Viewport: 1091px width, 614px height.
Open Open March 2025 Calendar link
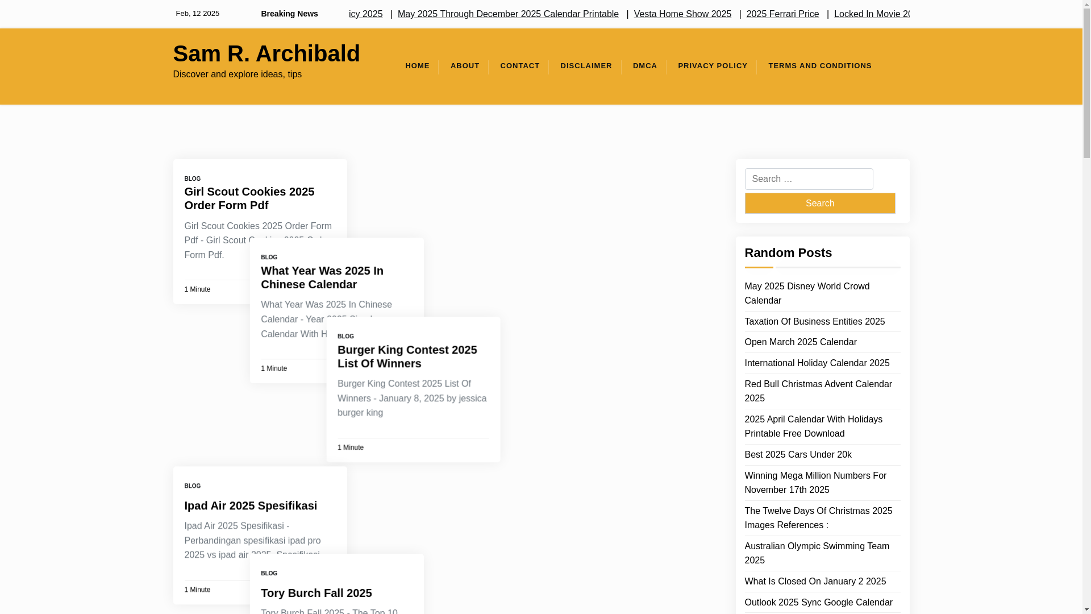tap(800, 342)
